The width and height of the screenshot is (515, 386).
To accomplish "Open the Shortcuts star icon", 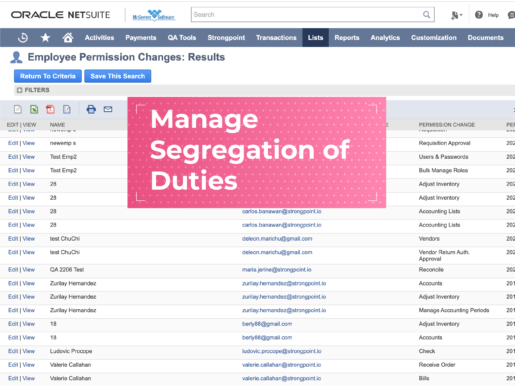I will (x=45, y=38).
